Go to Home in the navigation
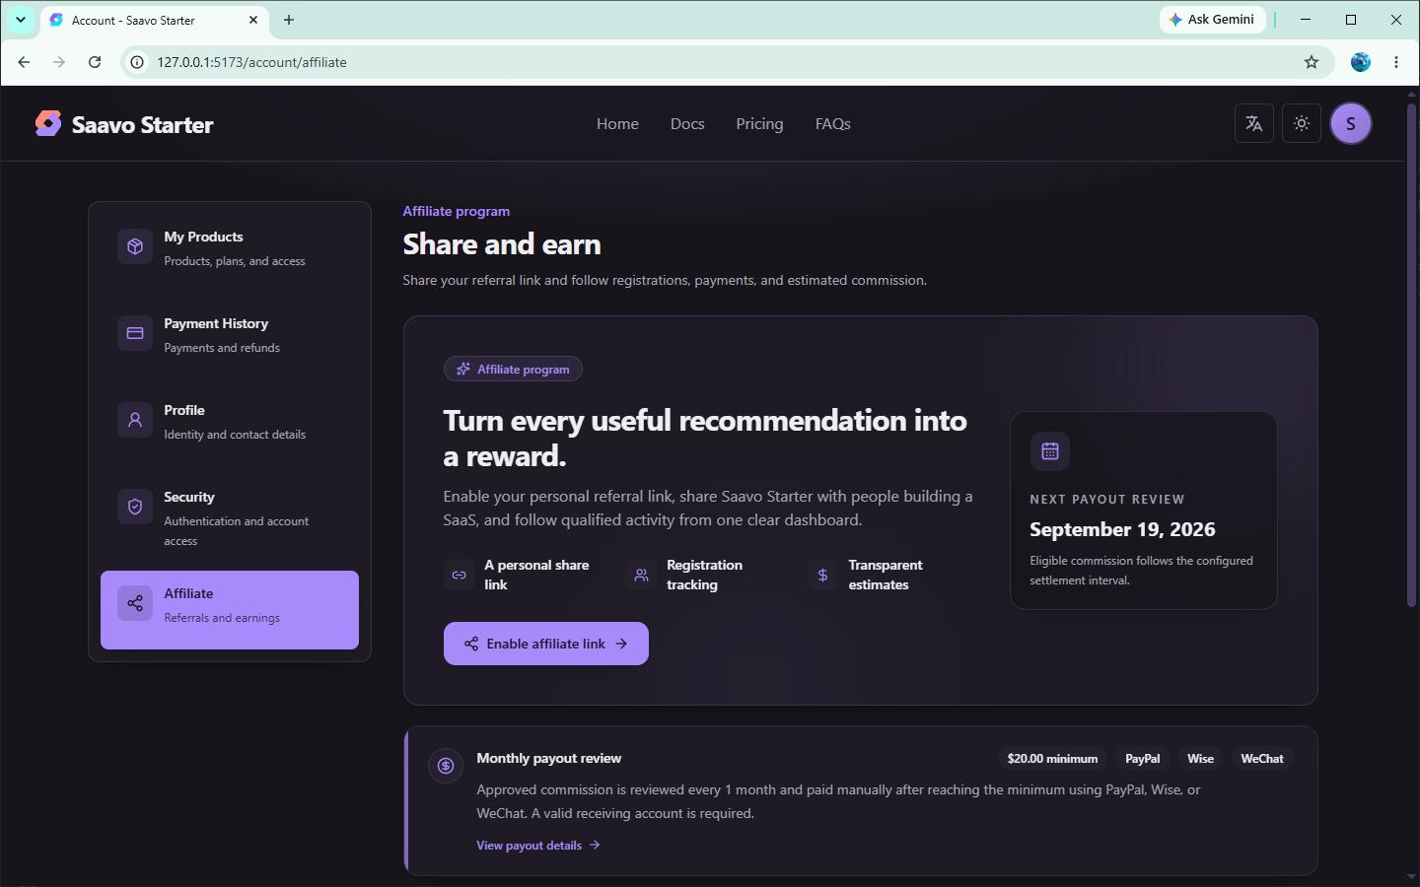This screenshot has height=887, width=1420. click(x=617, y=124)
